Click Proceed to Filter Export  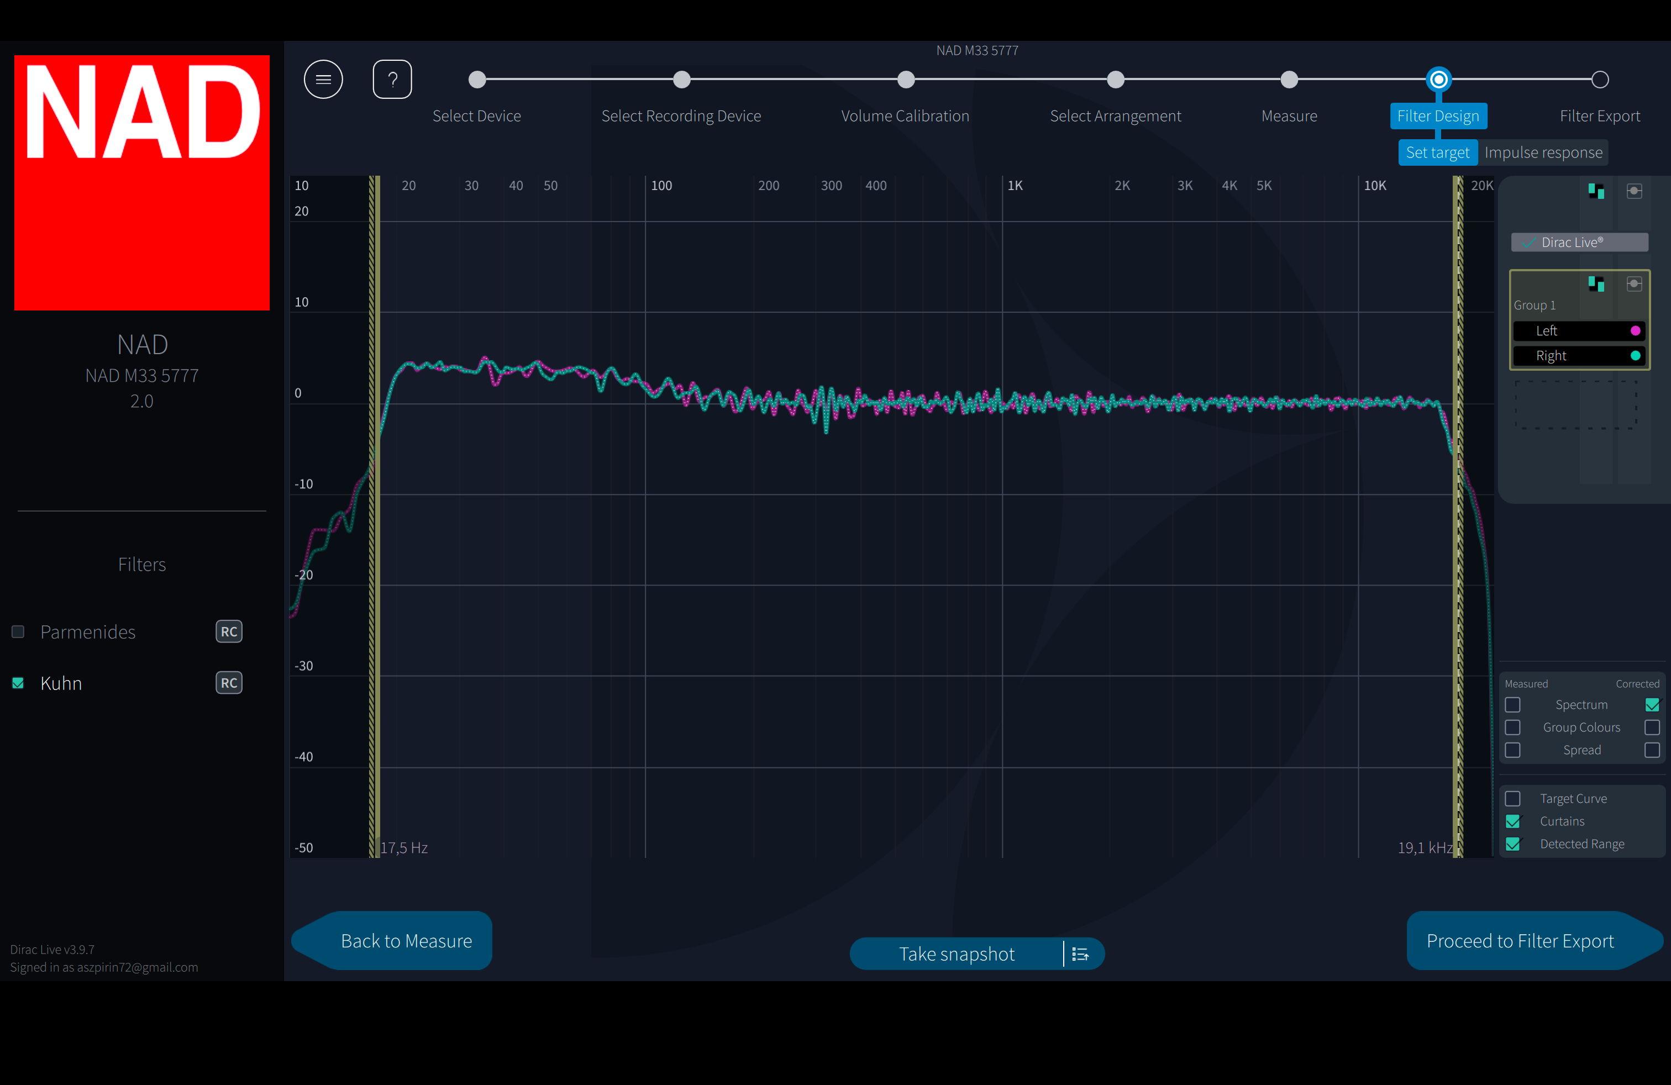1520,940
